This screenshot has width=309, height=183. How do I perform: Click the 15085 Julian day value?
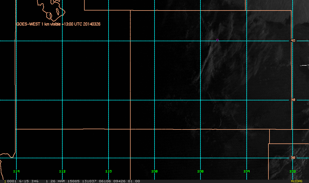pos(74,181)
